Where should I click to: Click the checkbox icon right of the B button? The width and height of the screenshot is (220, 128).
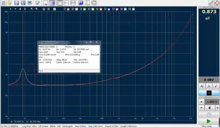click(55, 9)
